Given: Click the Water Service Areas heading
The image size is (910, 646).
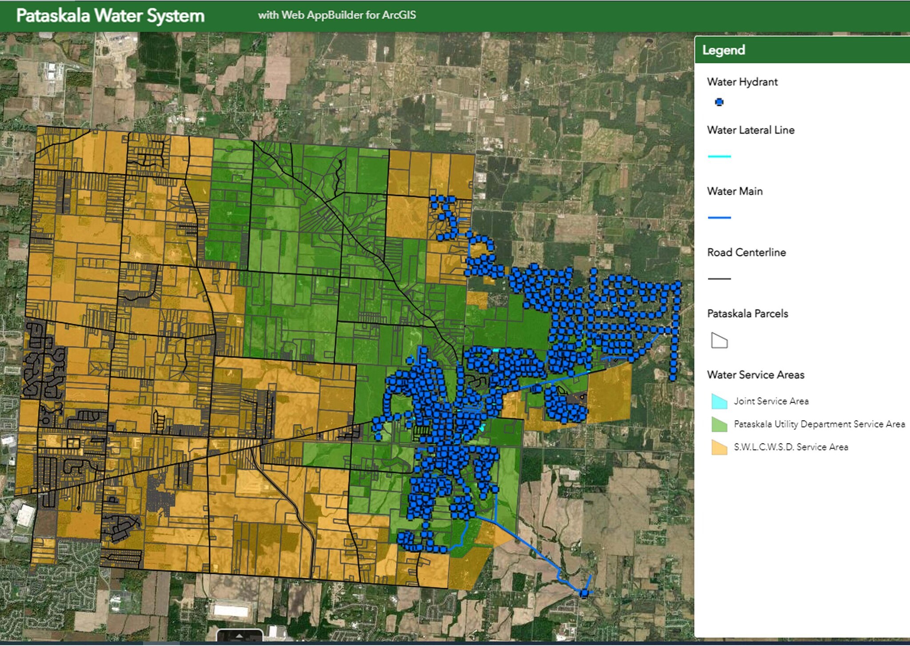Looking at the screenshot, I should 755,375.
